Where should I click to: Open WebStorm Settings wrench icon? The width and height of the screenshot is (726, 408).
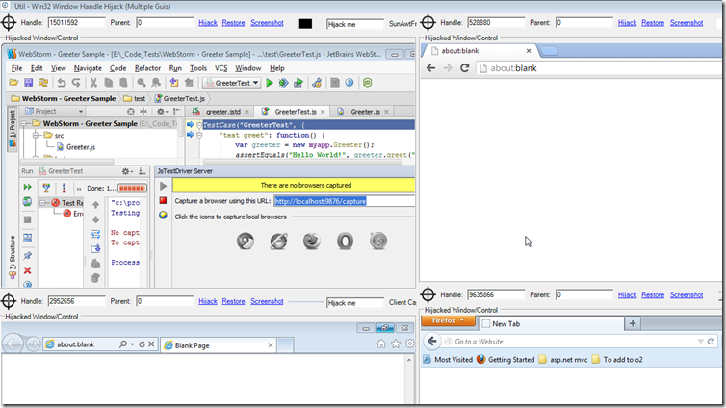pos(317,83)
